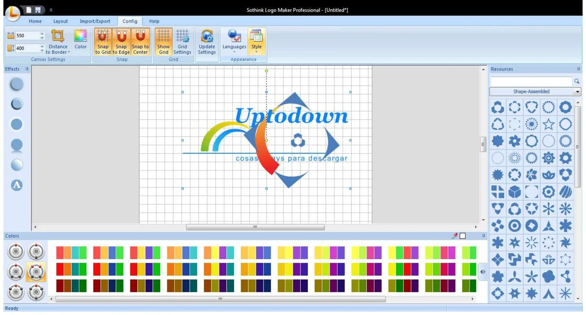This screenshot has width=586, height=315.
Task: Open the Help tab
Action: pos(154,21)
